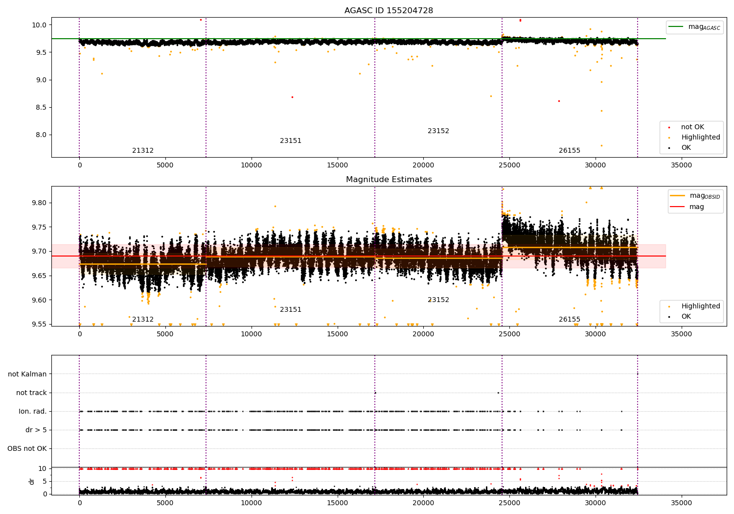Select the Ion. rad. row label
734x514 pixels.
33,412
